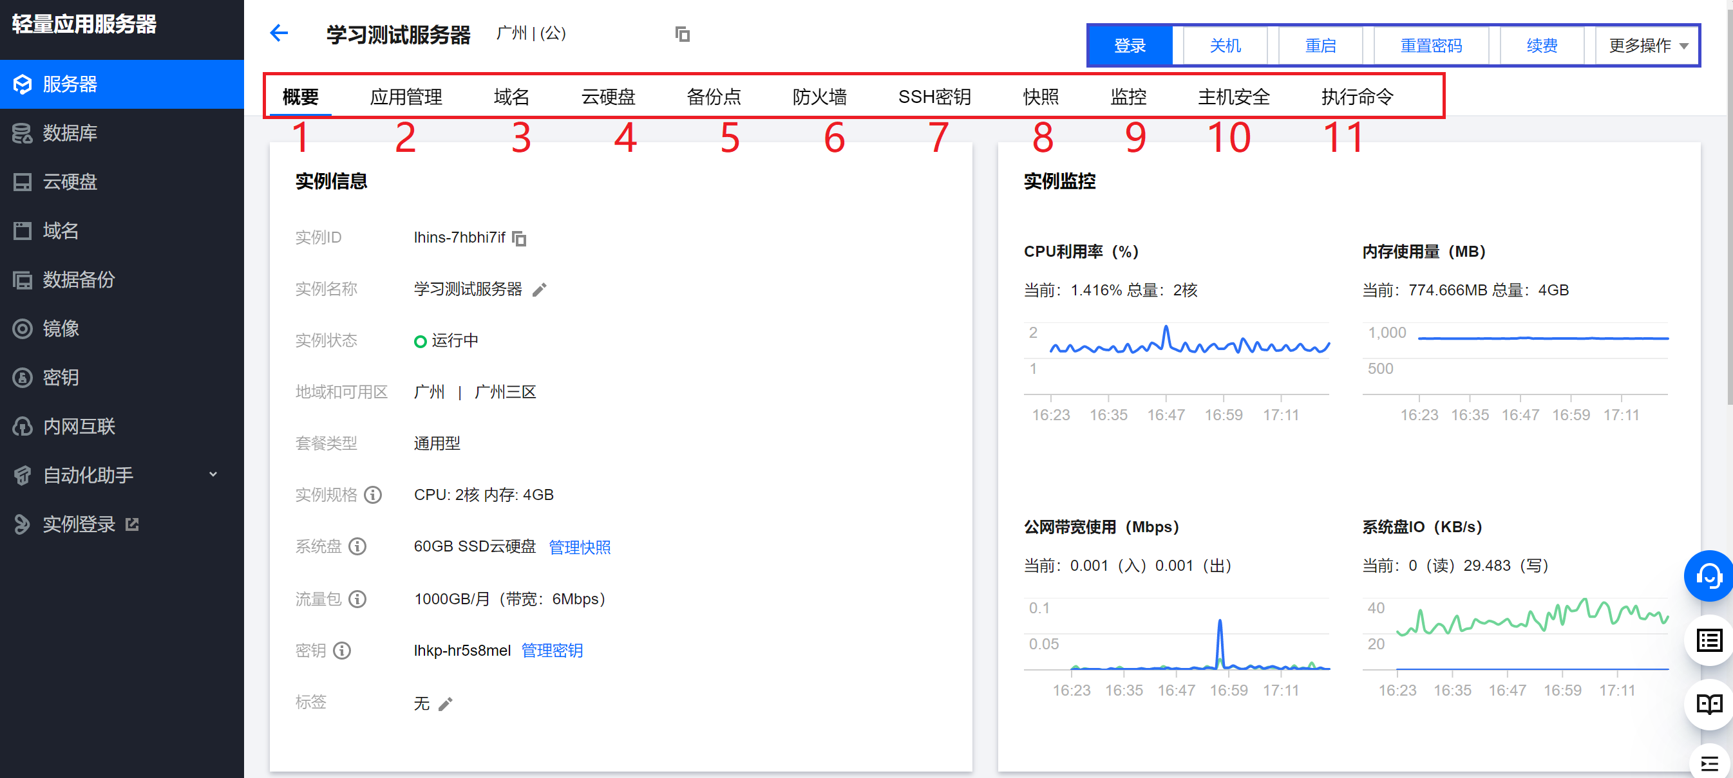
Task: Show info tooltip for 系统盘
Action: click(357, 547)
